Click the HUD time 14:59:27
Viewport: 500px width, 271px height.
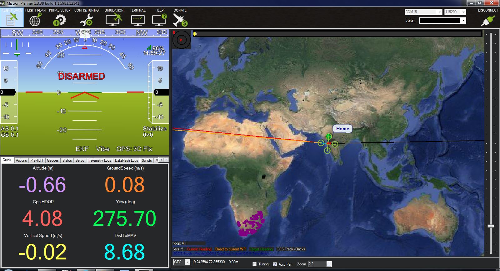(154, 53)
